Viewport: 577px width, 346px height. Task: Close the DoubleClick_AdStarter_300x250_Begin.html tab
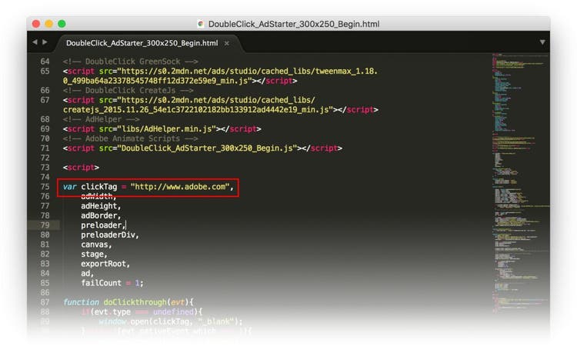point(228,43)
